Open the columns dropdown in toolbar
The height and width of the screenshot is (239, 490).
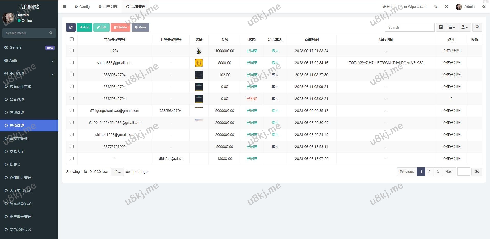click(x=452, y=27)
